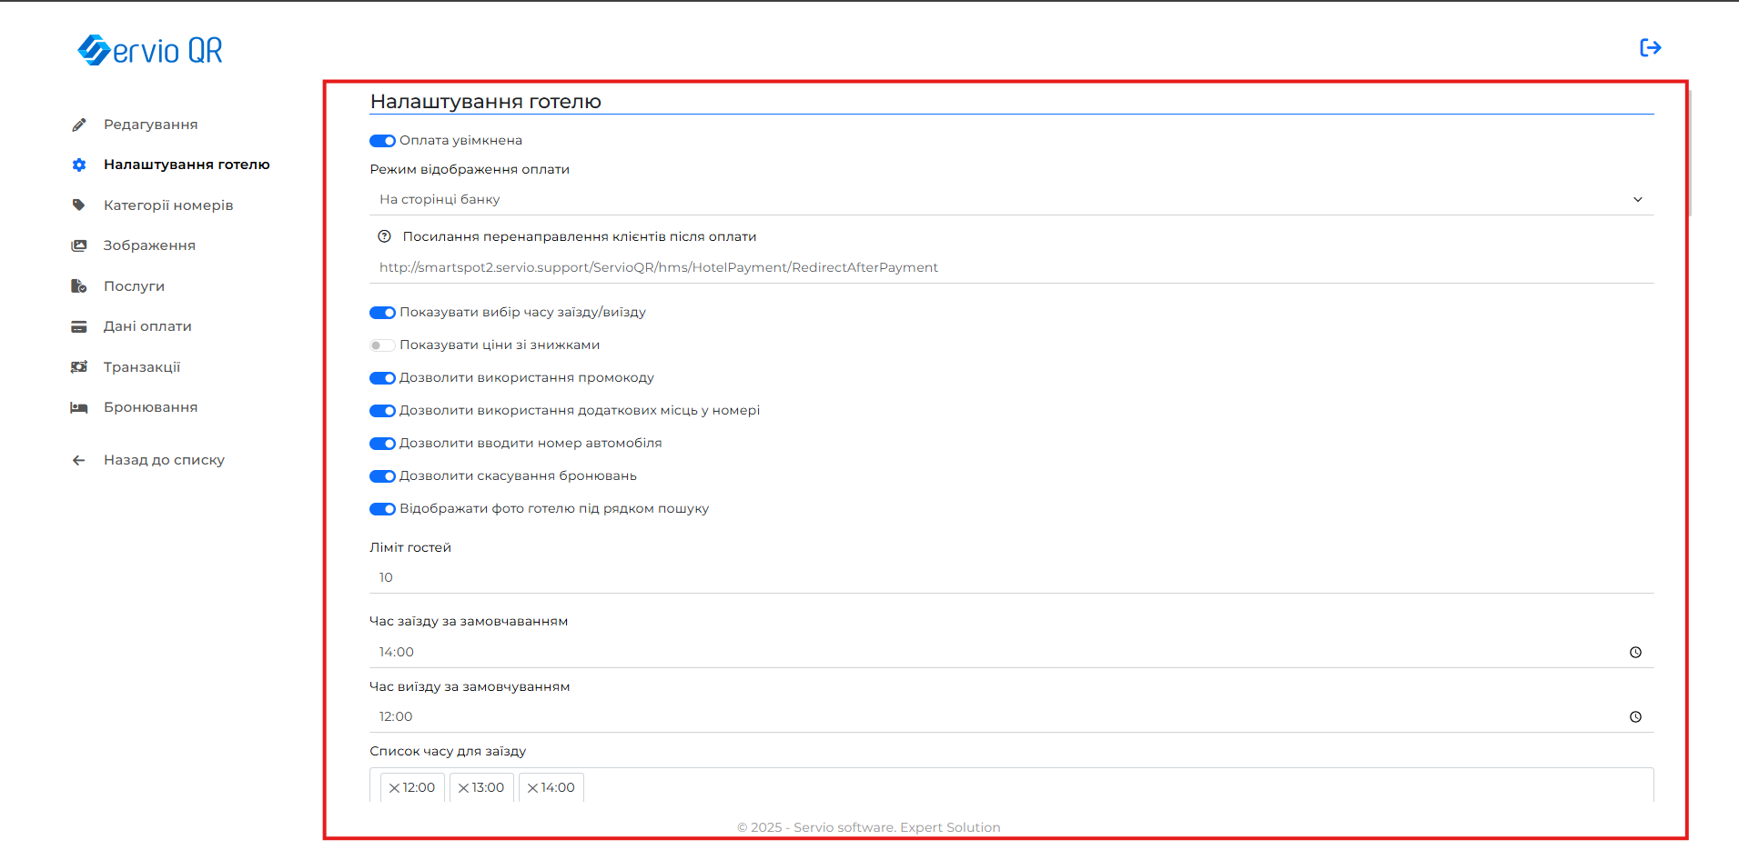
Task: Open the Послуги menu item
Action: click(x=134, y=286)
